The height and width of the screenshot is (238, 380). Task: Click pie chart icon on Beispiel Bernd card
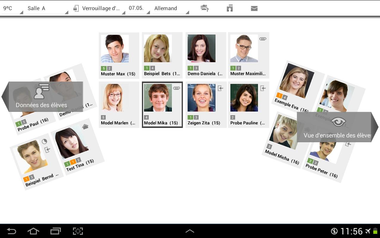[44, 142]
